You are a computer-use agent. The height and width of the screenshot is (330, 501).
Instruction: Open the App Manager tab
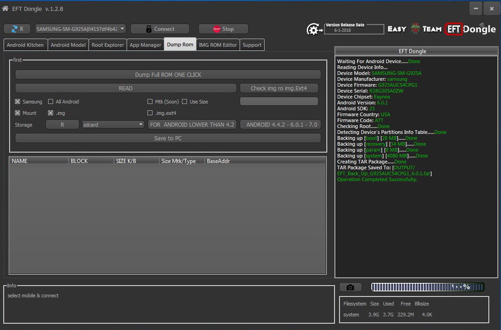pyautogui.click(x=145, y=45)
